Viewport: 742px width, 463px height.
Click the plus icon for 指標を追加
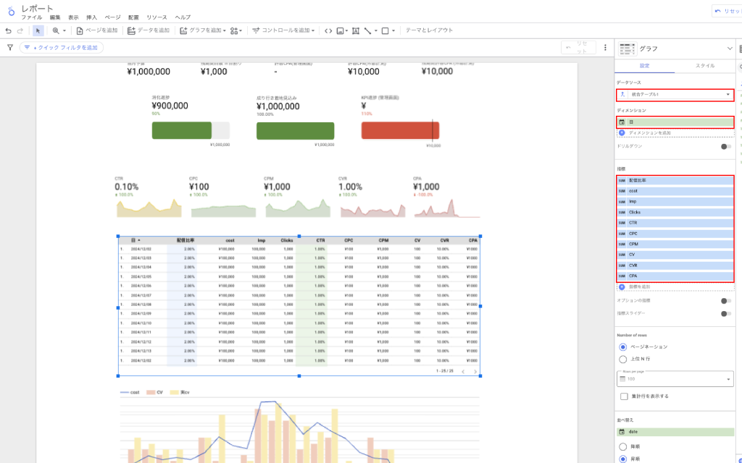tap(622, 286)
